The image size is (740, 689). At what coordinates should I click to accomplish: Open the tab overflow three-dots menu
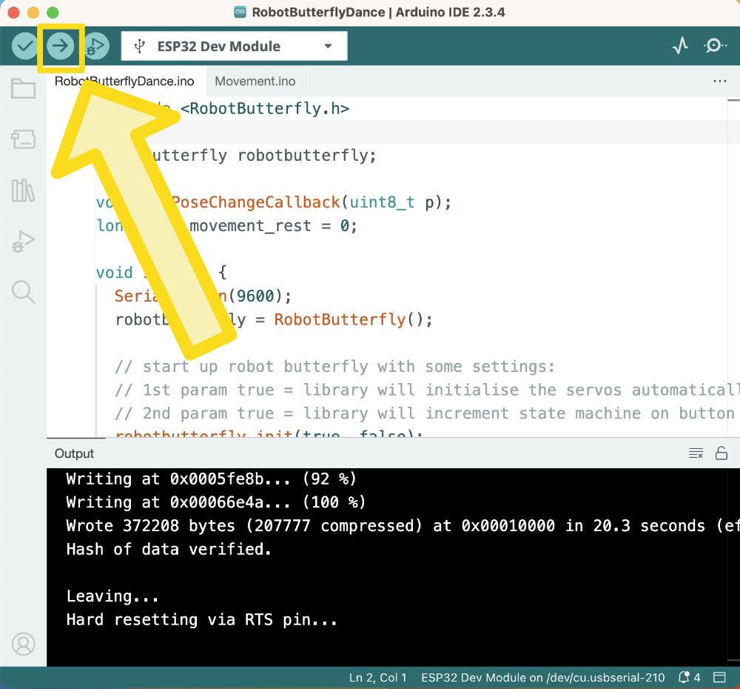tap(720, 81)
